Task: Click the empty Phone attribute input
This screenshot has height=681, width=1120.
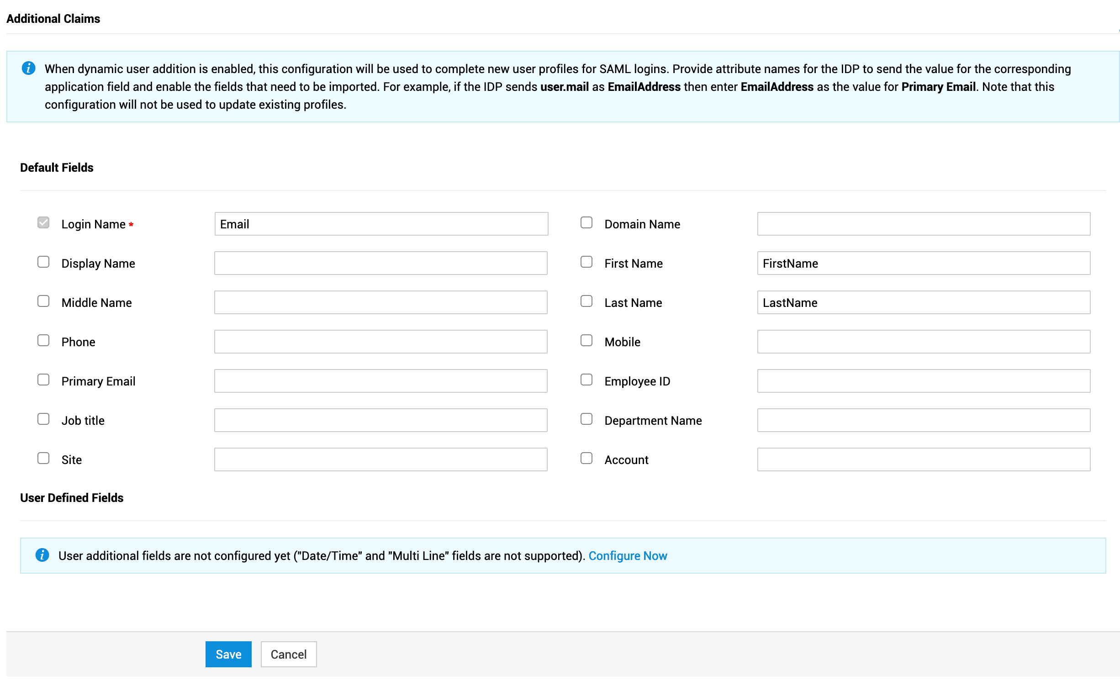Action: (x=380, y=341)
